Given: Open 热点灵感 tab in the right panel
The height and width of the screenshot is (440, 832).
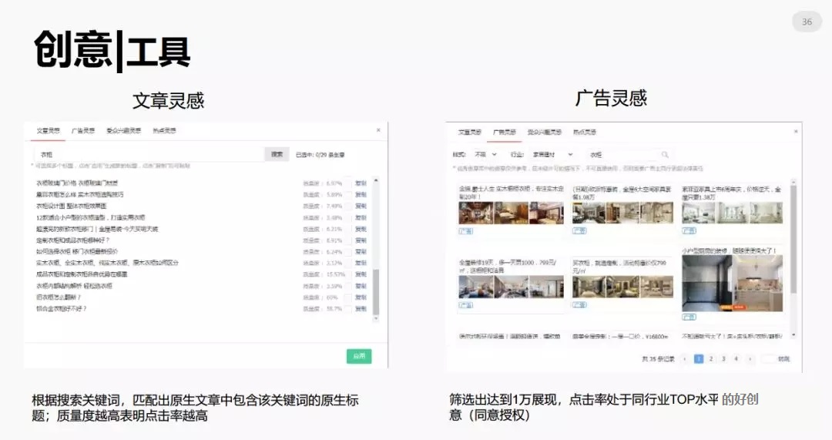Looking at the screenshot, I should click(585, 133).
